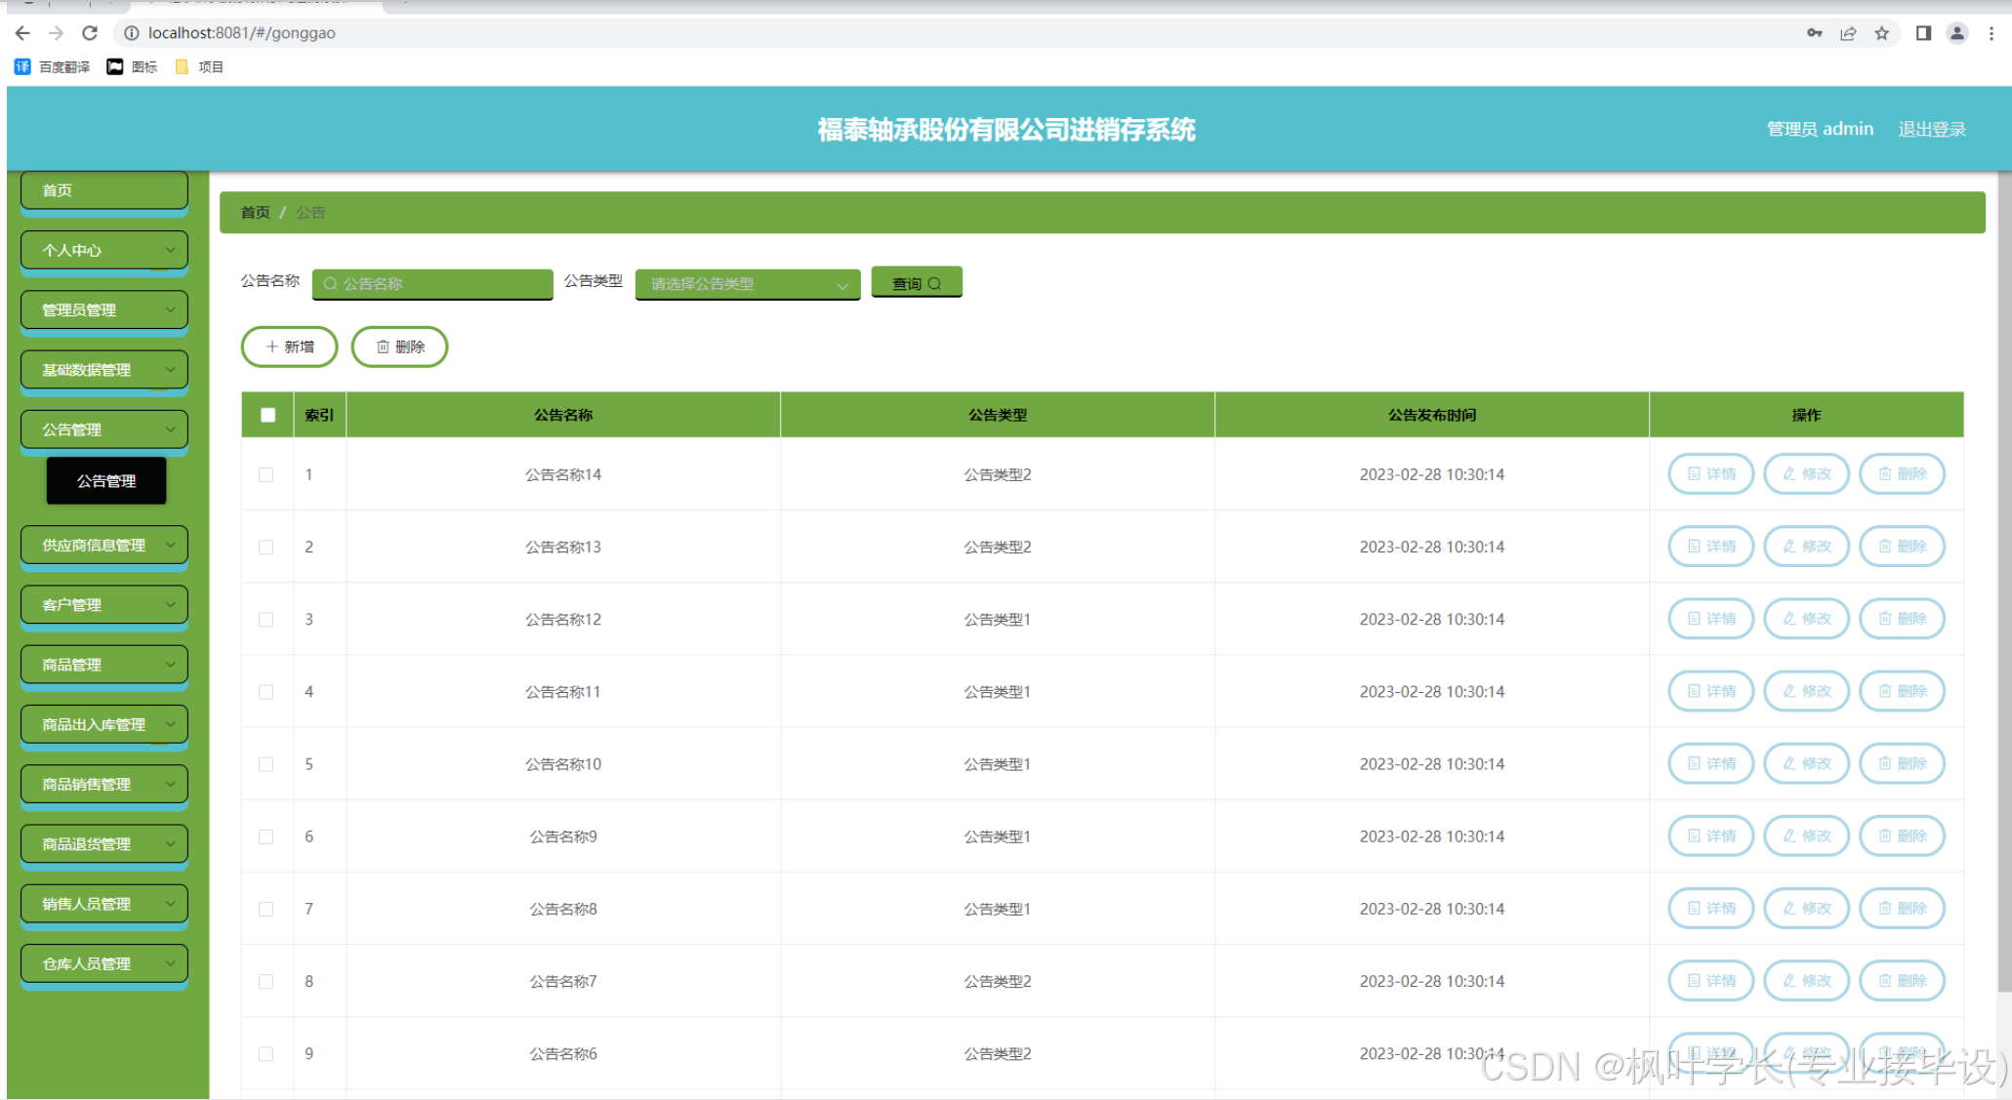View 详情 for 公告名称13
The image size is (2012, 1100).
point(1711,547)
